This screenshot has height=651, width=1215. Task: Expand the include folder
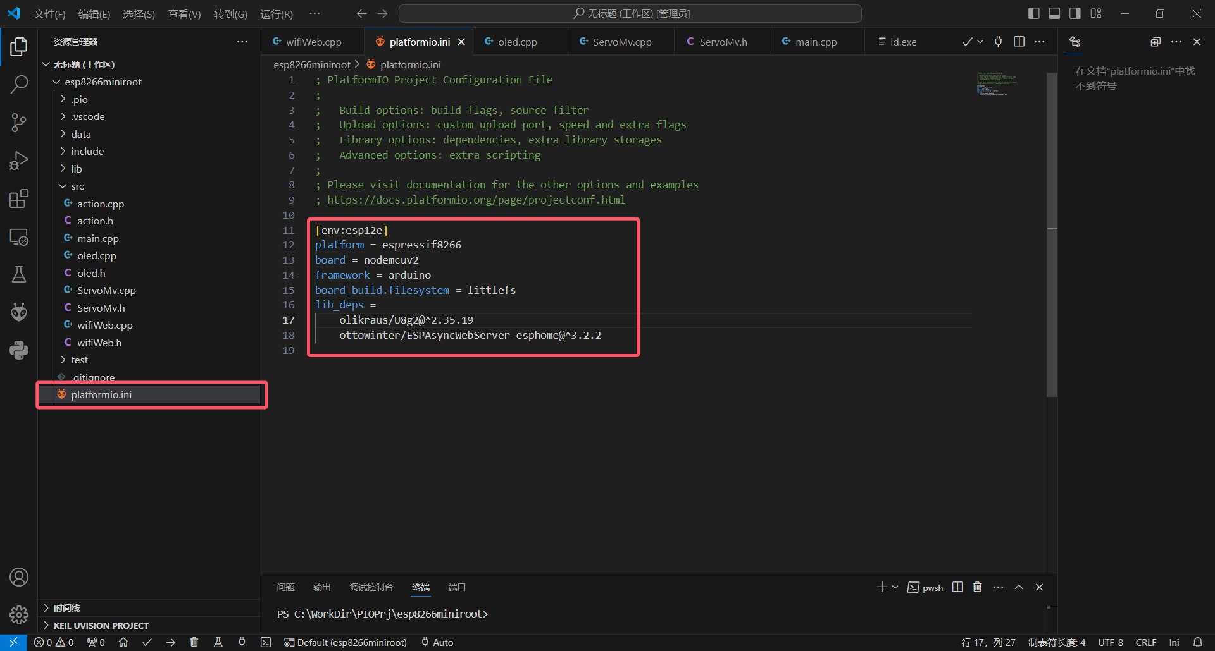pos(87,151)
